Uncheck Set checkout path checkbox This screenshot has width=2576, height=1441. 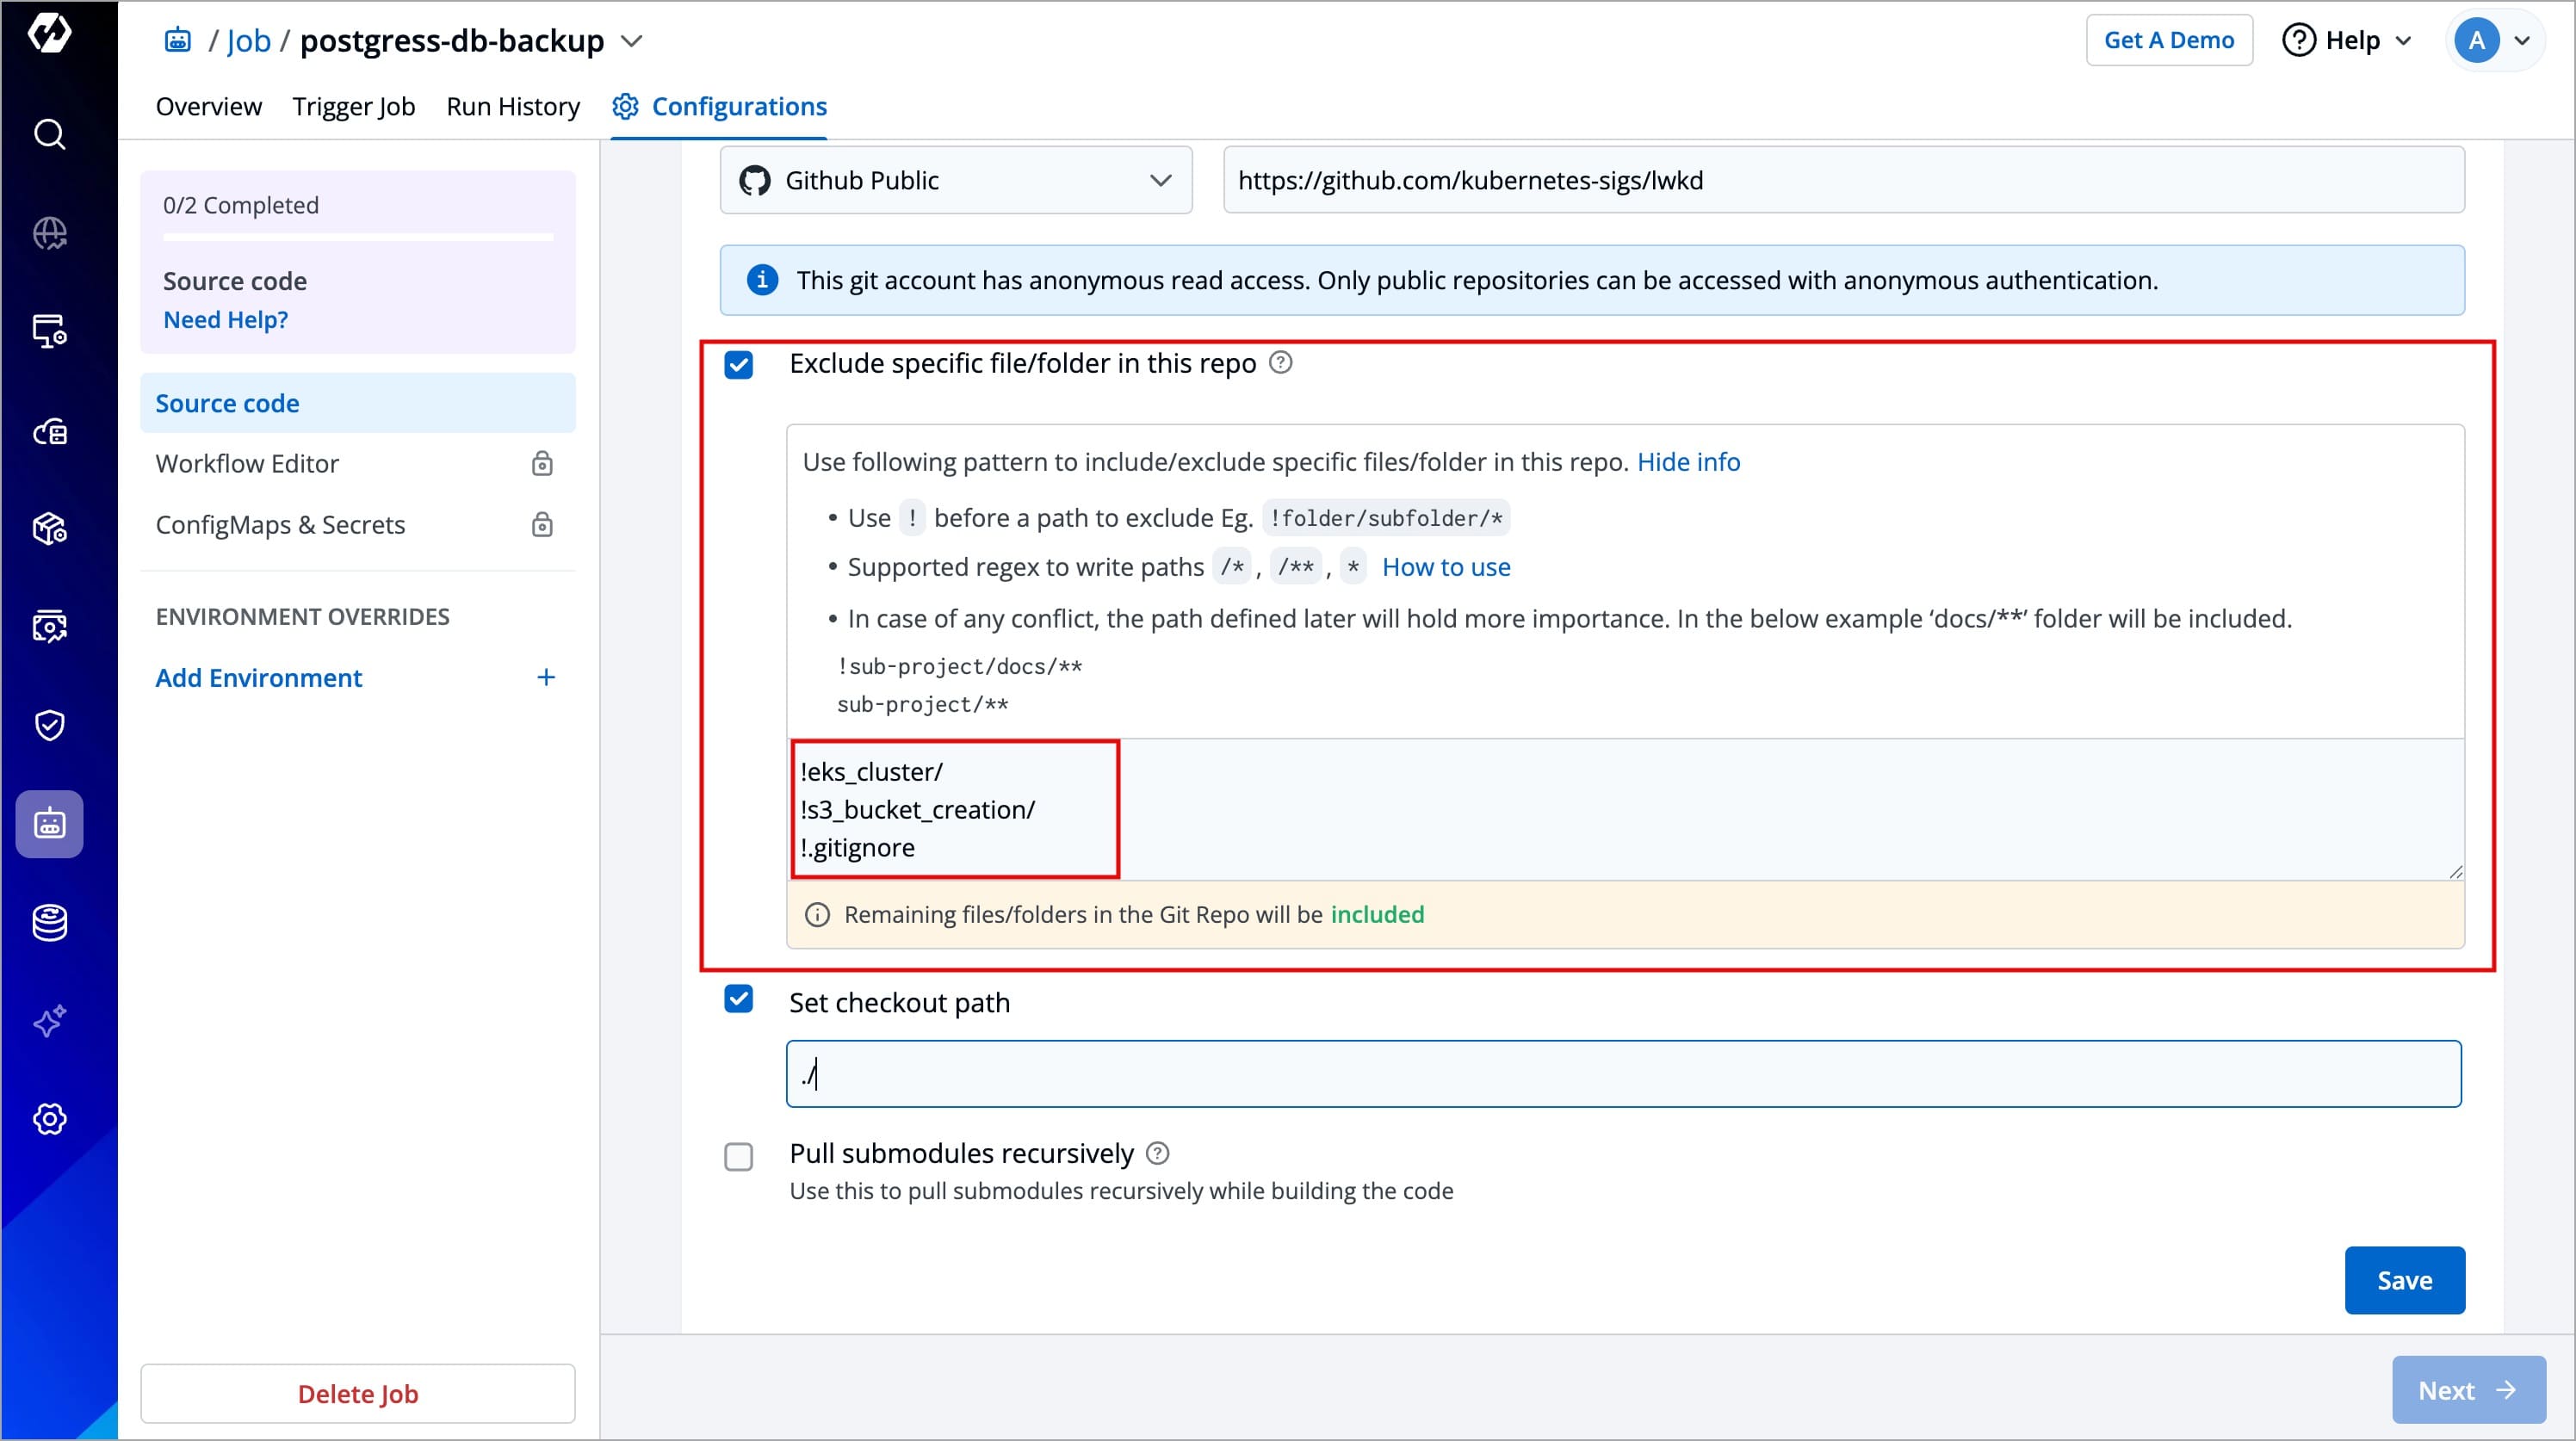click(738, 999)
